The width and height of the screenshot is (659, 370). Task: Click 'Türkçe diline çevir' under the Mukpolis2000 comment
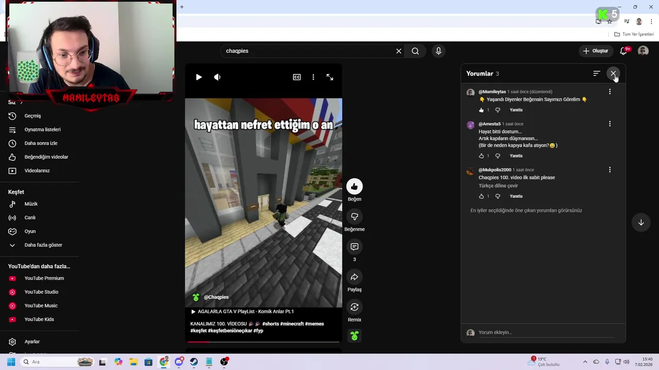point(498,186)
